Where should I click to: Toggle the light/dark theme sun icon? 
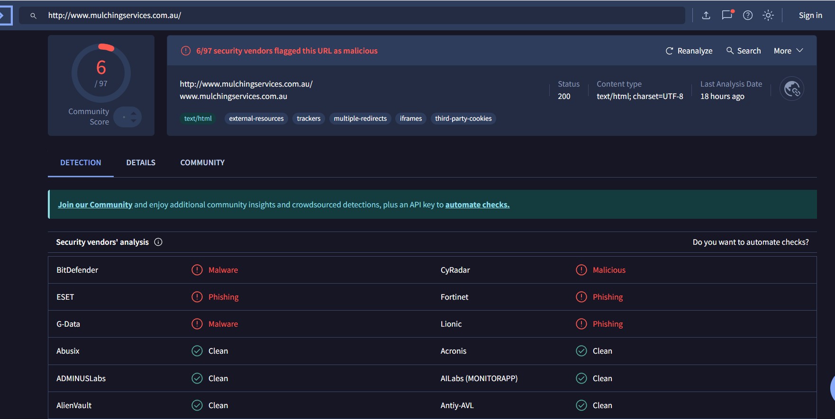point(768,15)
